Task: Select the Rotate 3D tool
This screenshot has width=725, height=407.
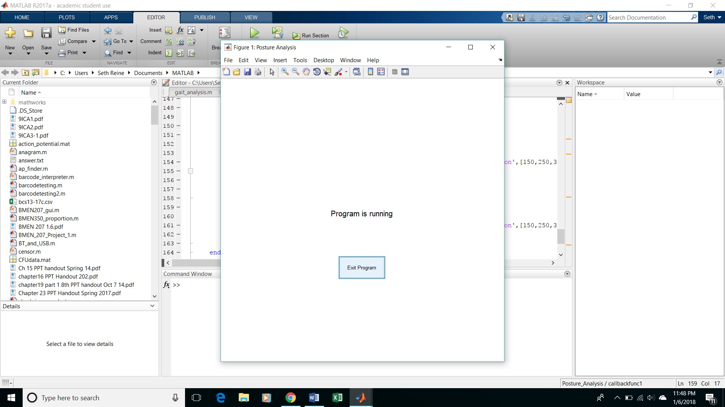Action: coord(317,72)
